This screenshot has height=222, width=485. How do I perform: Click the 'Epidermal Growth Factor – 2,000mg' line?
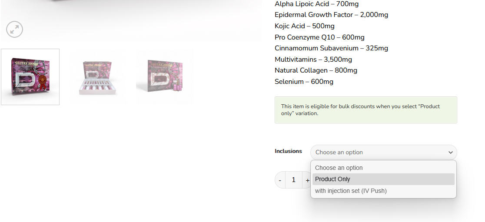coord(331,15)
